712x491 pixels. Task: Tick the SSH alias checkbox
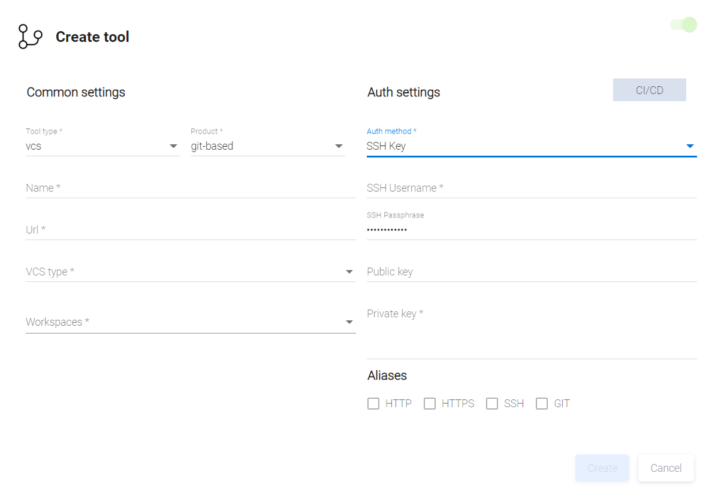click(x=492, y=404)
